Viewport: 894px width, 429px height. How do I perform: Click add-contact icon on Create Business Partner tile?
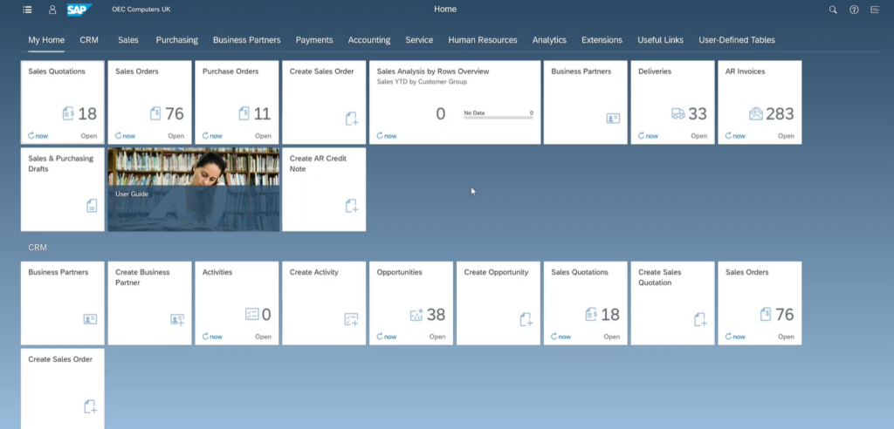[x=177, y=320]
